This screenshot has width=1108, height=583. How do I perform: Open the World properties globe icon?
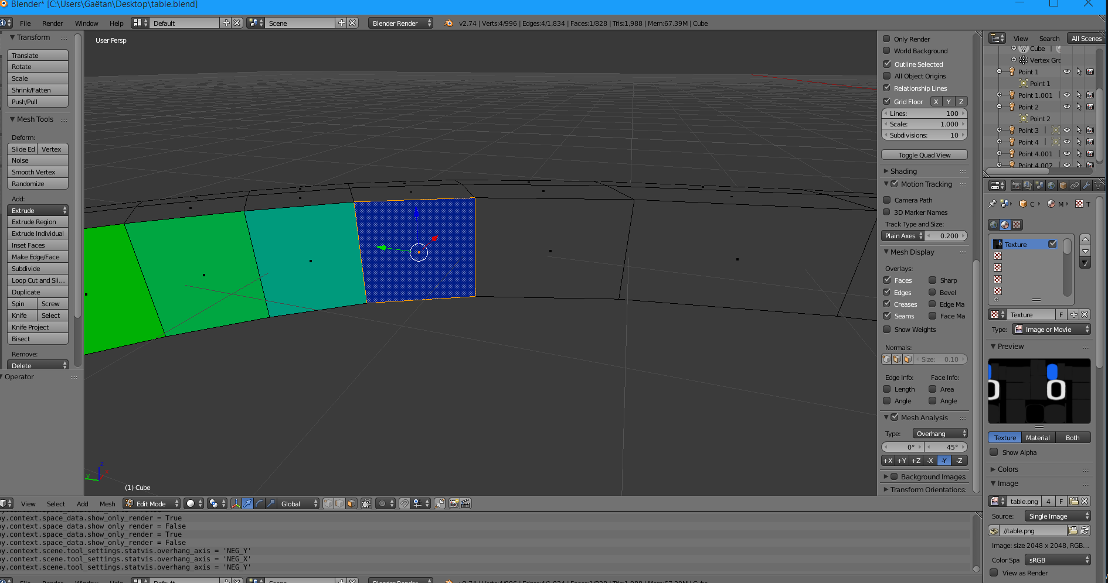click(x=1051, y=186)
